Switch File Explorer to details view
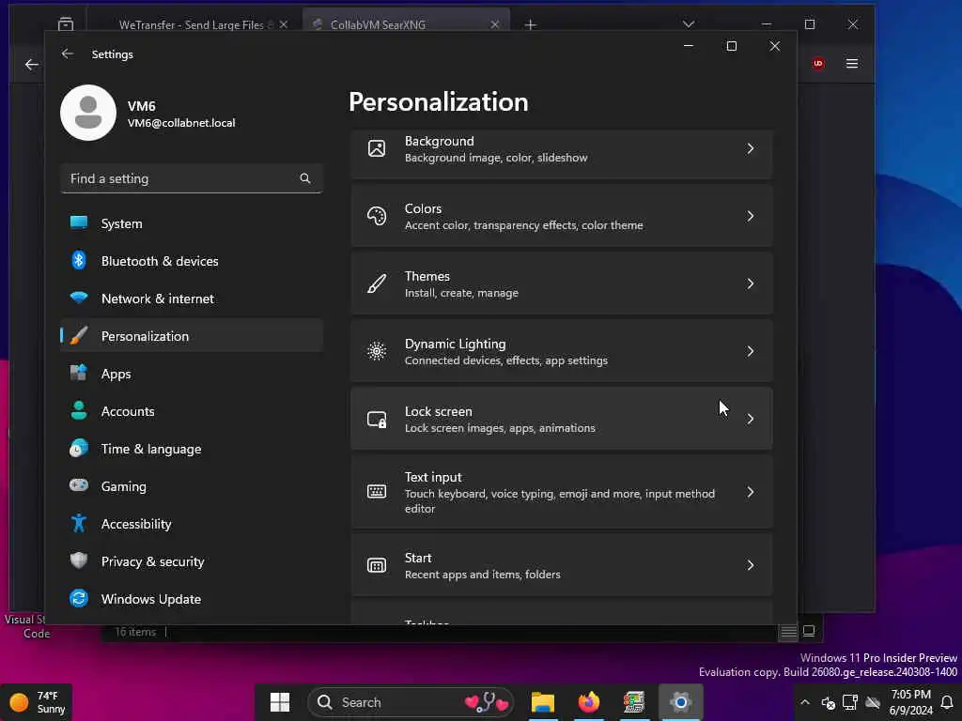 coord(789,631)
